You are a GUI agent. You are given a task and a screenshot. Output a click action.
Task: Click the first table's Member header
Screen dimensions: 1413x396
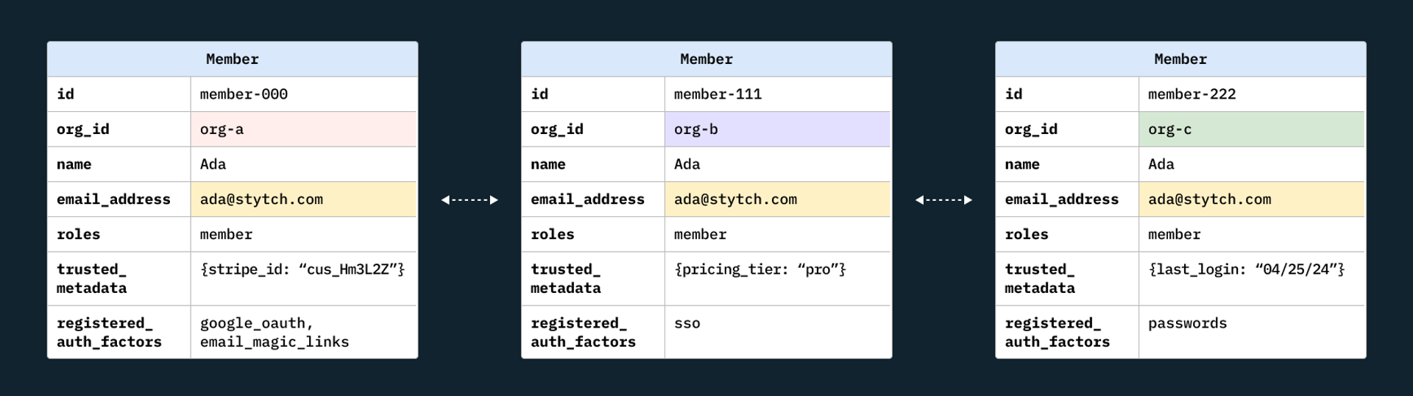click(x=233, y=59)
